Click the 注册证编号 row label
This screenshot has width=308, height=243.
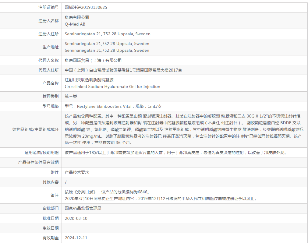48,8
